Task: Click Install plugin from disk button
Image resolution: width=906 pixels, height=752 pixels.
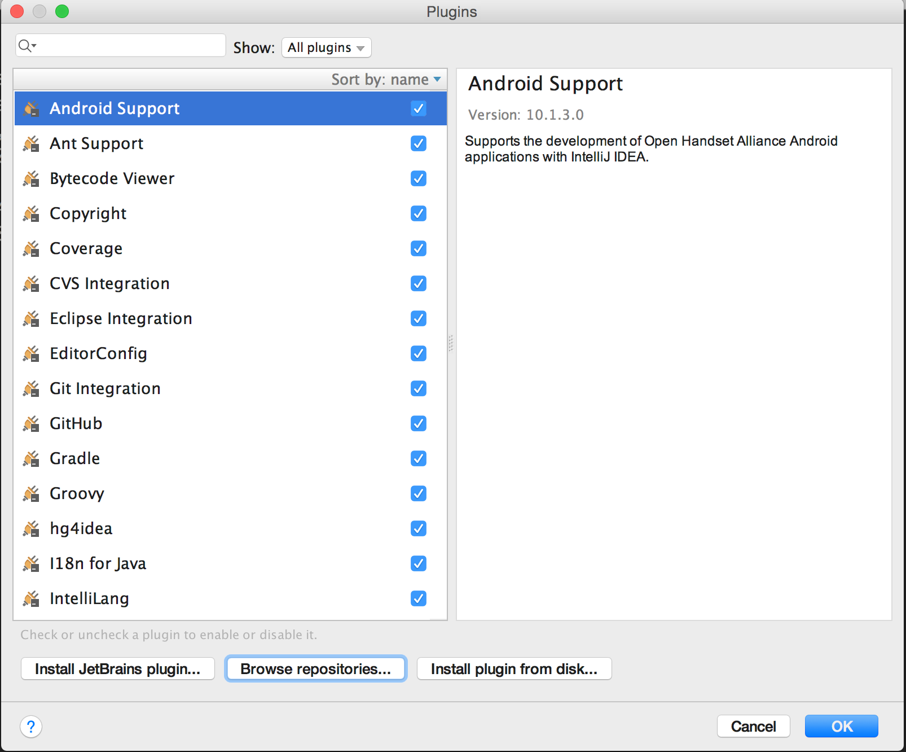Action: (514, 669)
